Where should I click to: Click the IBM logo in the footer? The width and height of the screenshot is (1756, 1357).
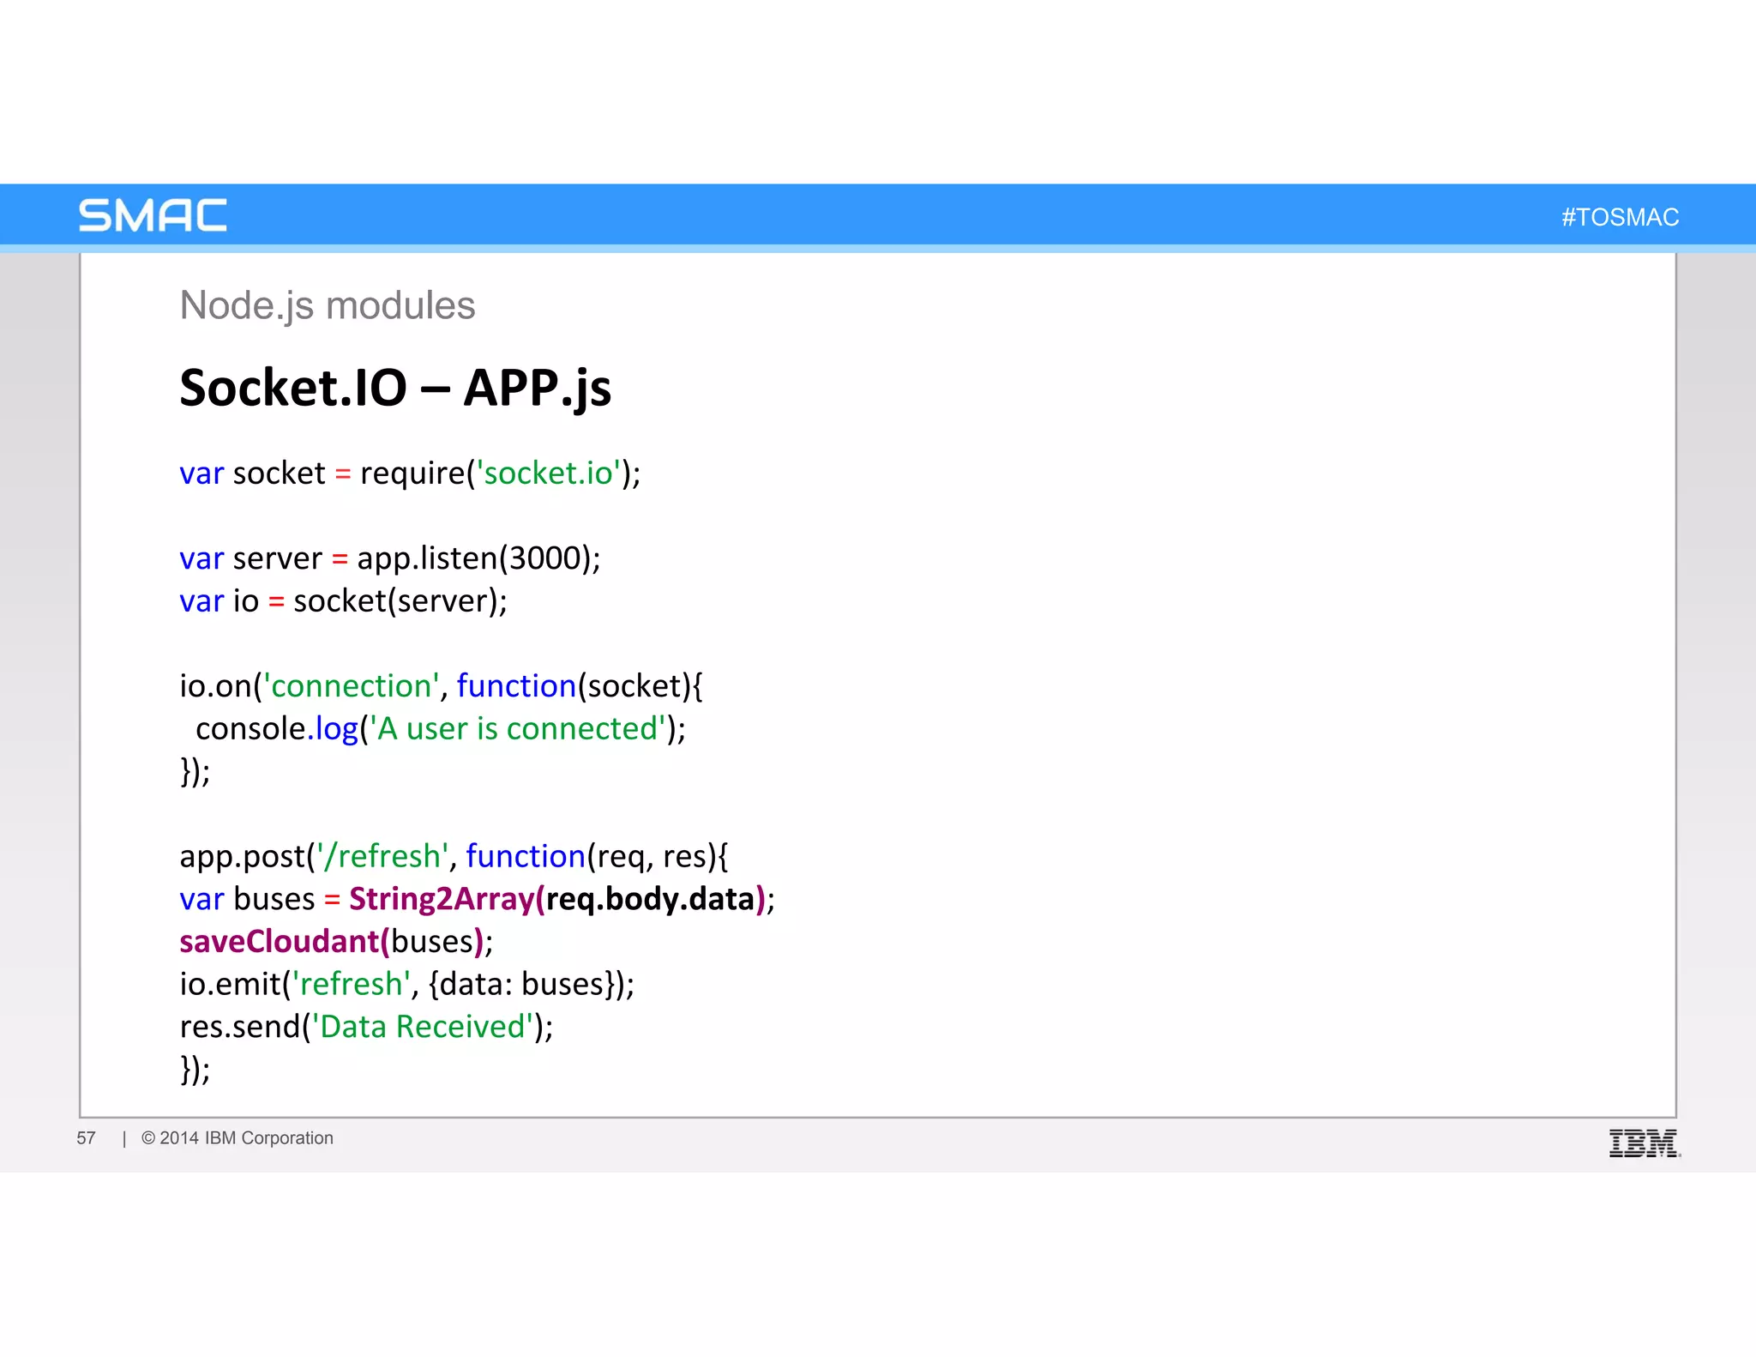point(1645,1143)
